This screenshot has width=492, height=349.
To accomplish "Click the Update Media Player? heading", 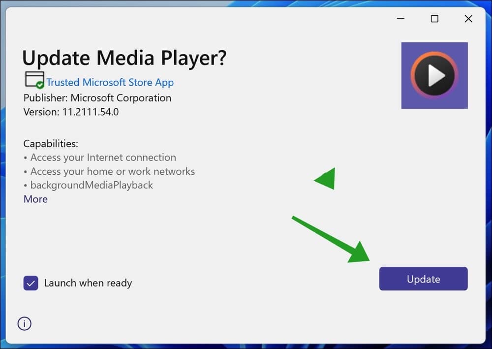I will 124,58.
